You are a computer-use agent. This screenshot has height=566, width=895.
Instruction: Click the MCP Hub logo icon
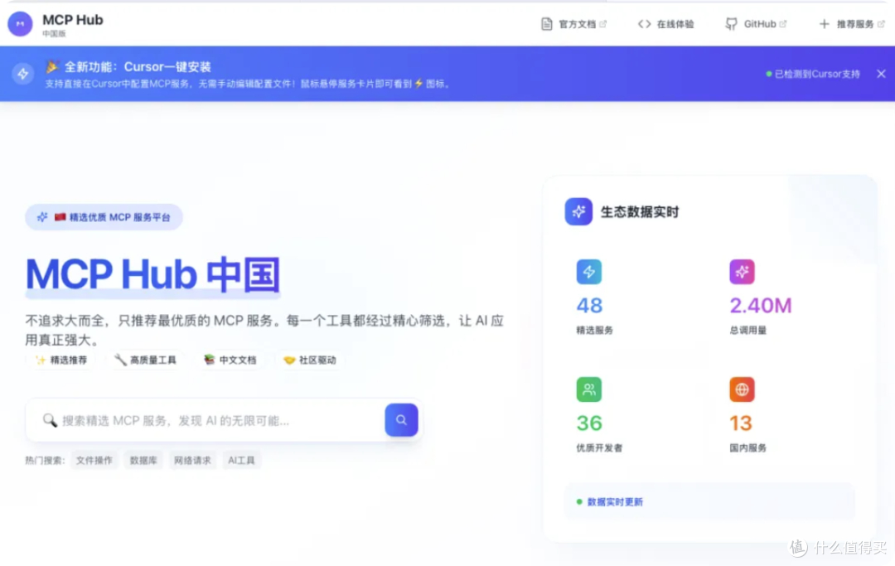tap(20, 23)
